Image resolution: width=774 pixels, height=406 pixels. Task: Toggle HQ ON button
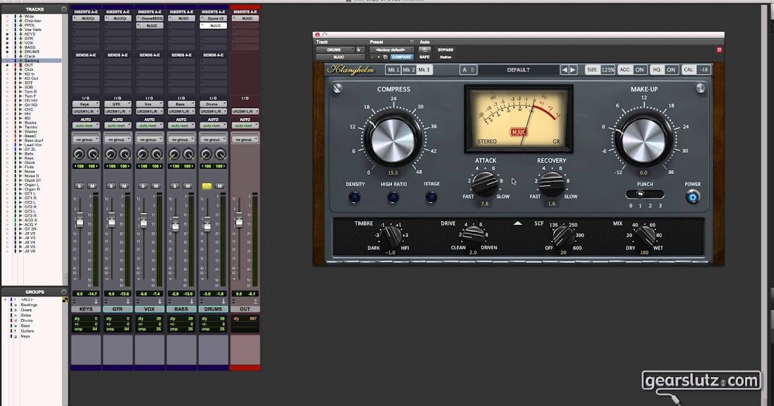(x=671, y=70)
